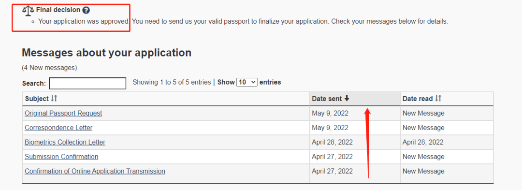Screen dimensions: 522x190
Task: Click the sort arrows icon beside Subject
Action: point(54,99)
